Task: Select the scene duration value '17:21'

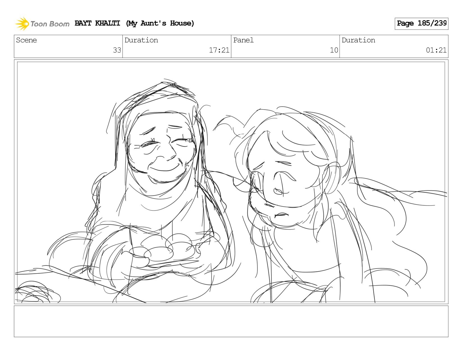Action: click(219, 50)
